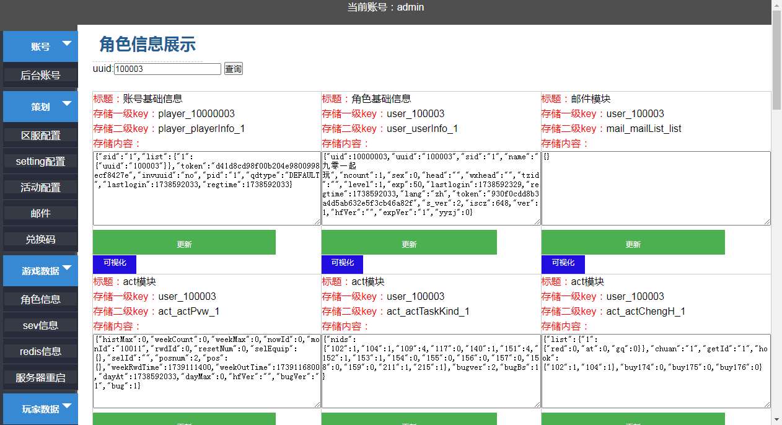The height and width of the screenshot is (425, 782).
Task: Click the 角色信息展示 page heading
Action: [x=147, y=45]
